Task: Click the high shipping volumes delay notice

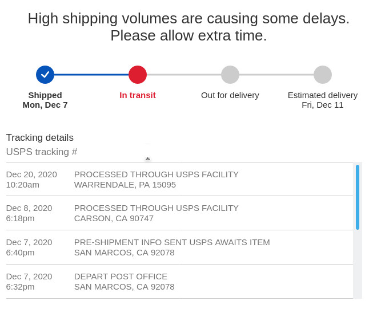Action: 188,27
